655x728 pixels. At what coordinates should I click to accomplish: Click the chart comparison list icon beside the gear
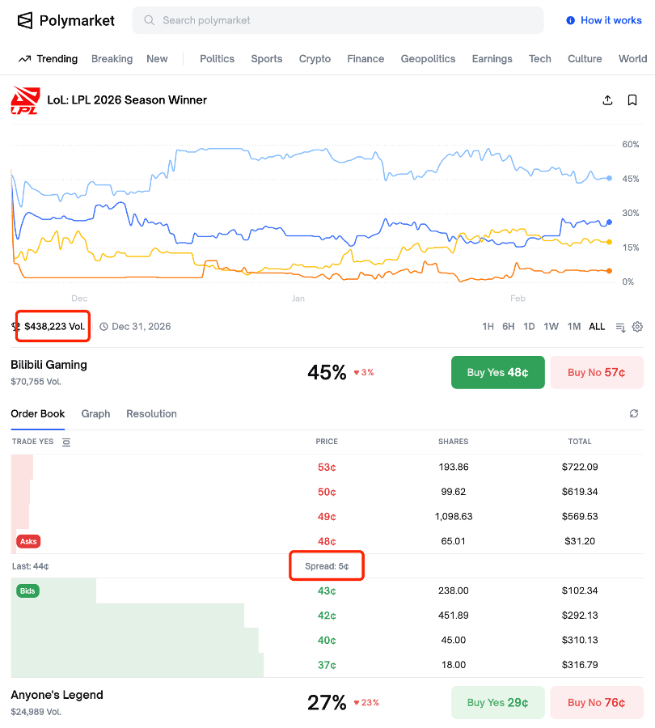click(x=619, y=327)
